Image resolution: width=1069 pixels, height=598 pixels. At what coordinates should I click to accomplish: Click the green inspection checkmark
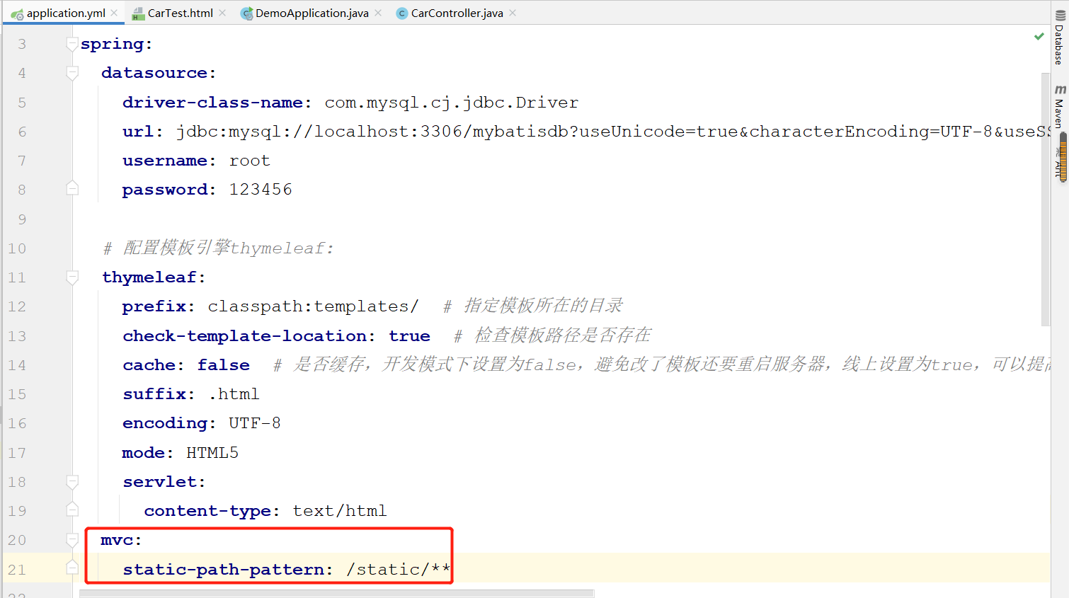click(1039, 36)
